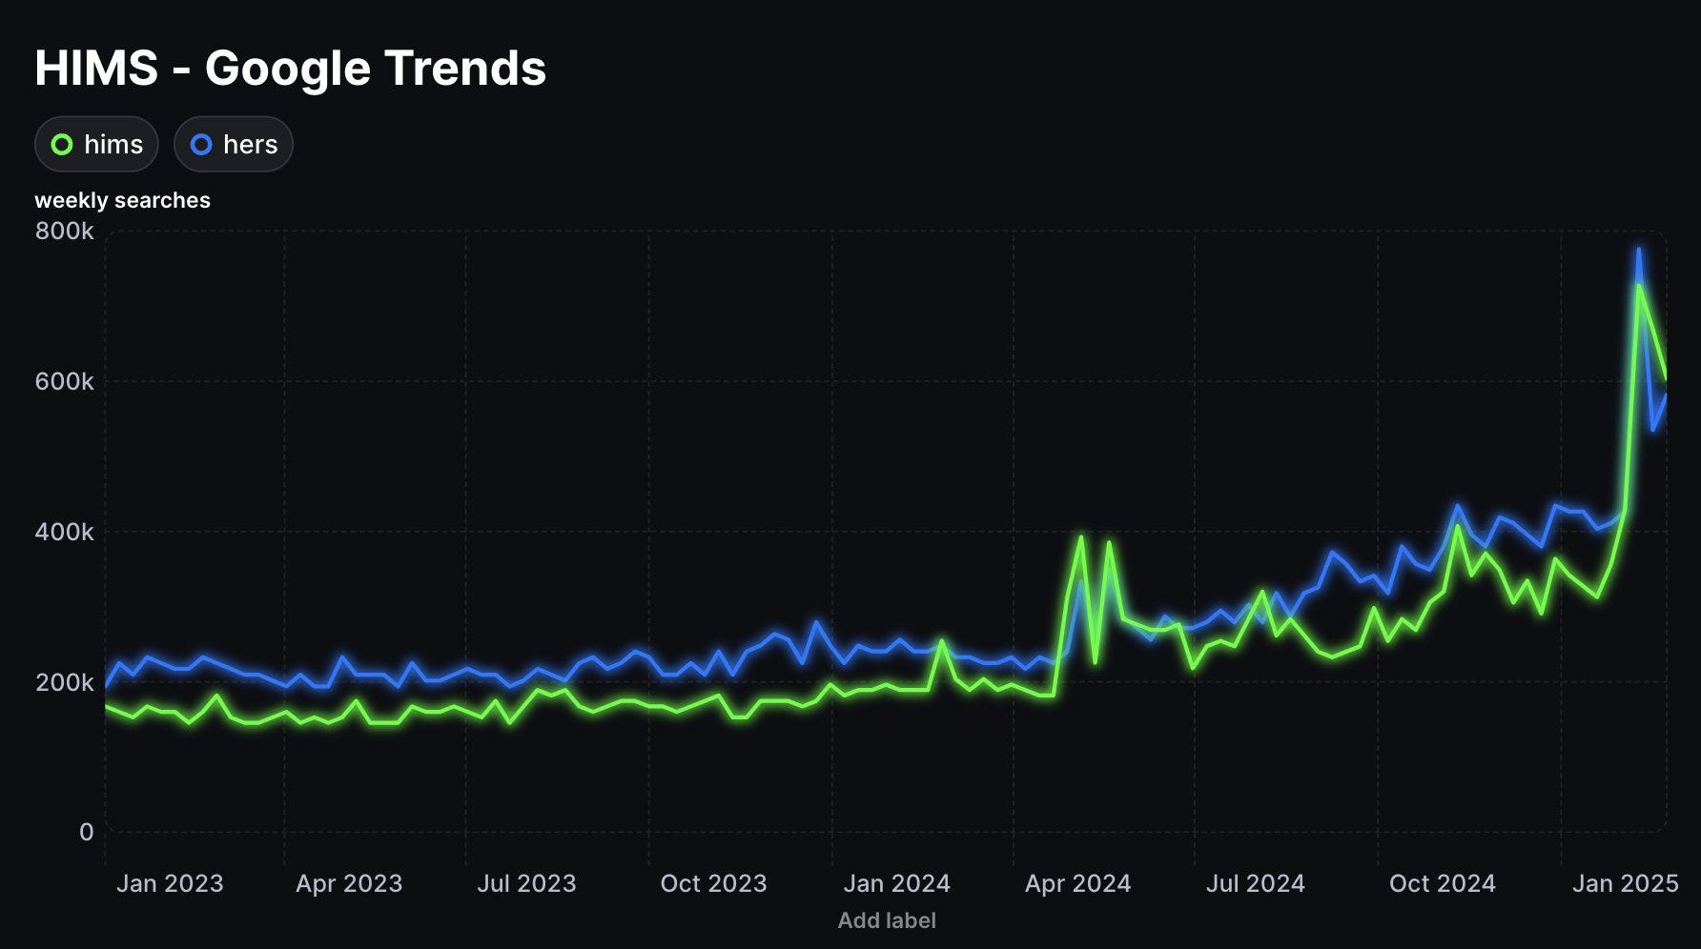The width and height of the screenshot is (1701, 949).
Task: Click the green circle icon beside hims
Action: (62, 145)
